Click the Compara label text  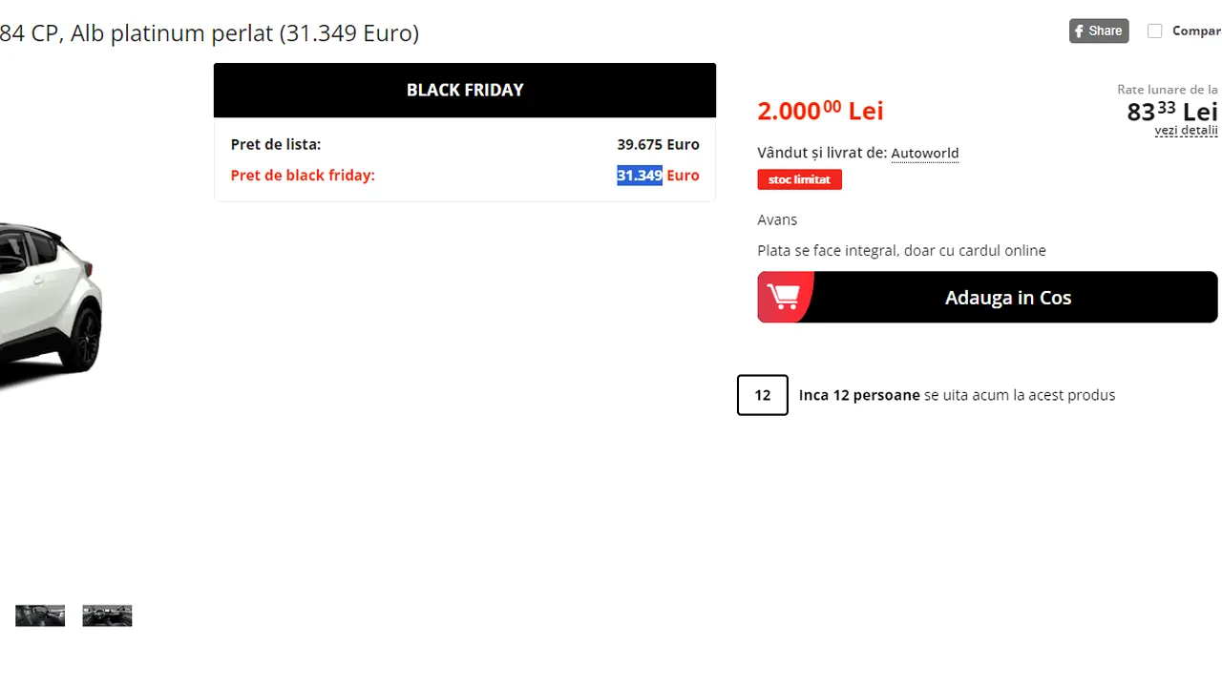[1196, 31]
